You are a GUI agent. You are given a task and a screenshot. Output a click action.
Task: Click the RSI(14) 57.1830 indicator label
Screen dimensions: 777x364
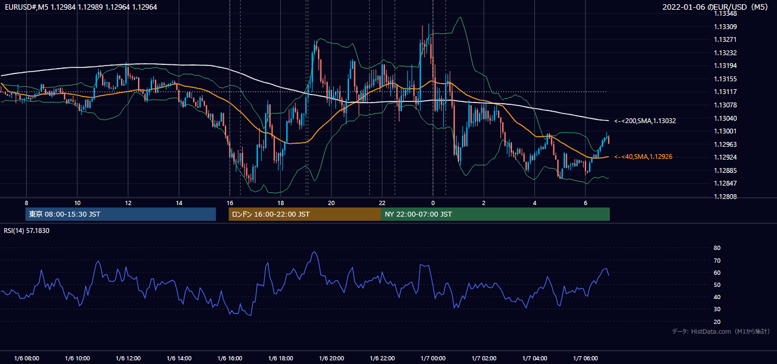27,231
